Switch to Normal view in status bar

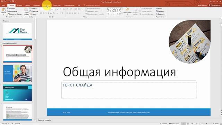coord(183,124)
